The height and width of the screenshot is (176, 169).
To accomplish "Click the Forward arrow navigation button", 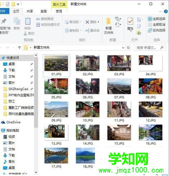I will click(7, 48).
